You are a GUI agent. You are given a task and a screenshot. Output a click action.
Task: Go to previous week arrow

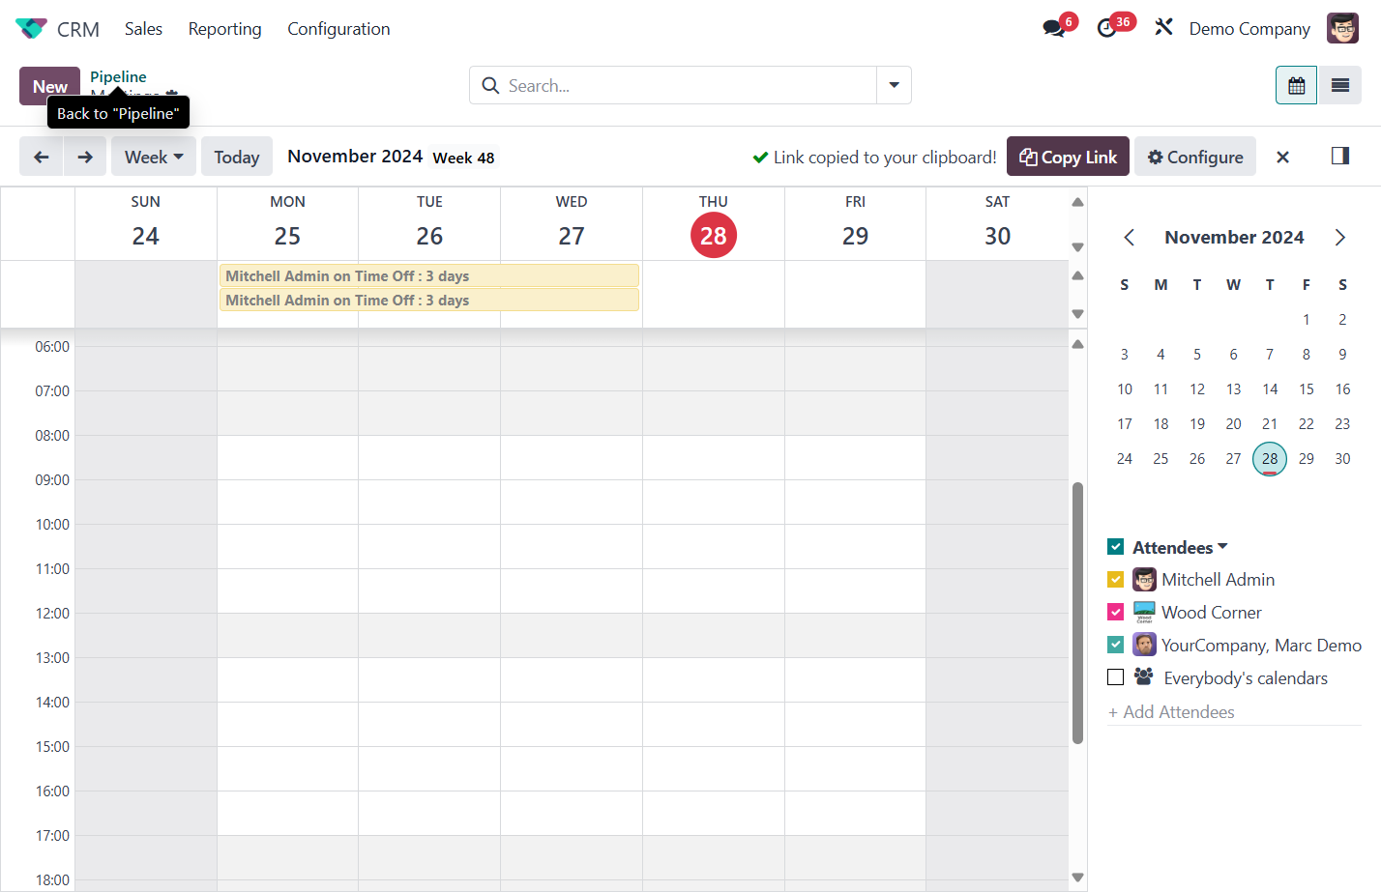coord(42,157)
